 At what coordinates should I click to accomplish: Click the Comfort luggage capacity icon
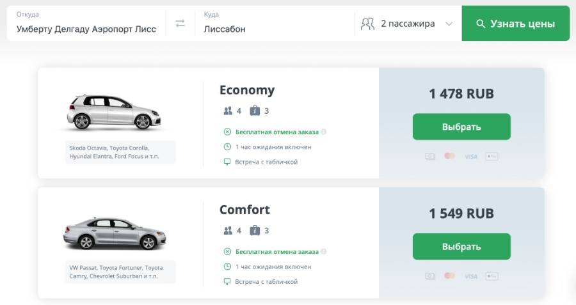click(x=255, y=230)
